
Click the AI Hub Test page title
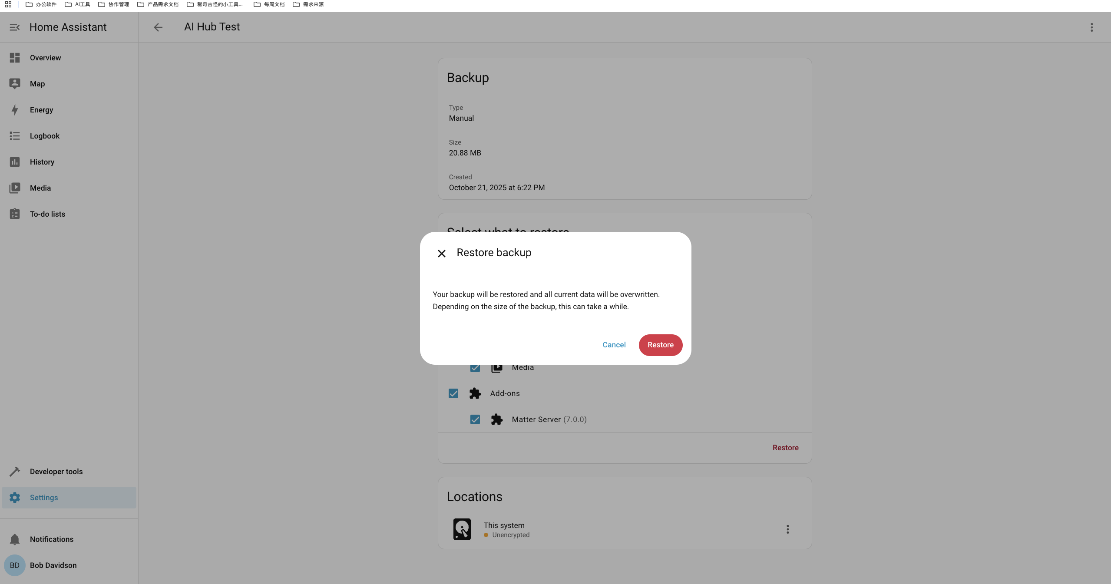click(x=212, y=27)
